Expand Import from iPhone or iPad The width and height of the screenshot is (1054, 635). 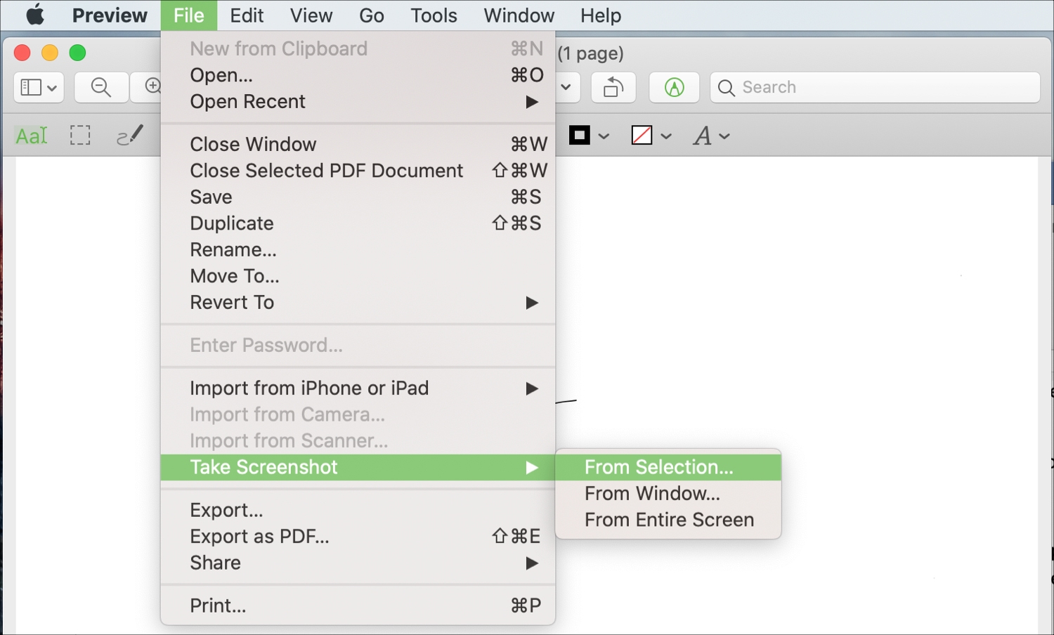pyautogui.click(x=358, y=388)
